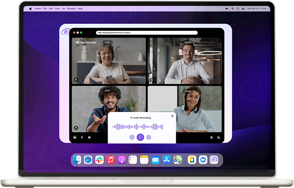Open Spotlight search icon

pos(238,9)
